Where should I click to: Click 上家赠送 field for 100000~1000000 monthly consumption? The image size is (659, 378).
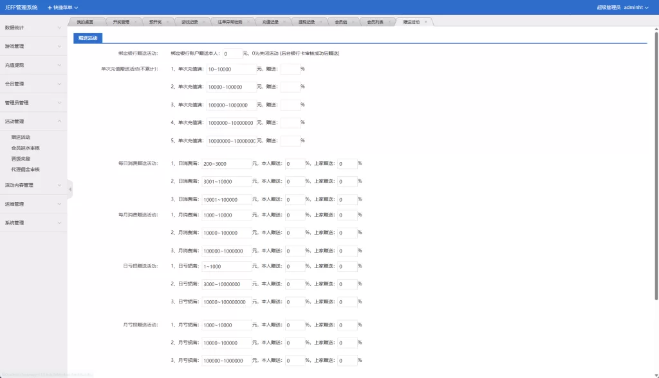348,251
